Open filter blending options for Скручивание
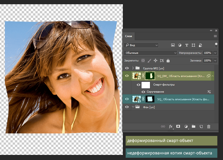The height and width of the screenshot is (160, 223). 209,92
